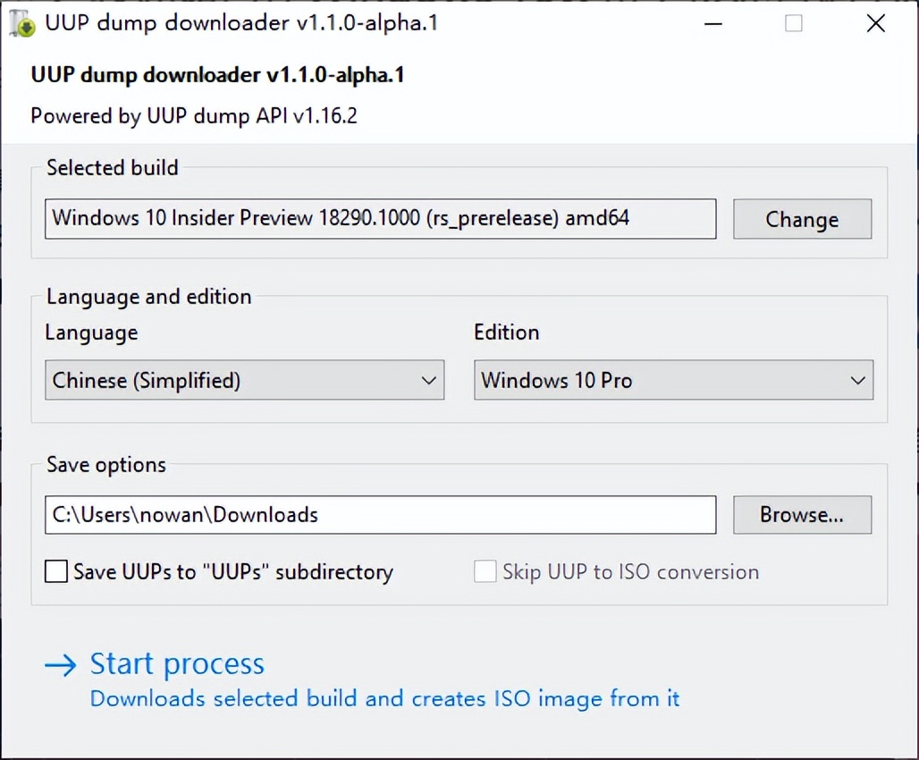Close the UUP dump downloader window
The height and width of the screenshot is (760, 919).
pyautogui.click(x=876, y=24)
